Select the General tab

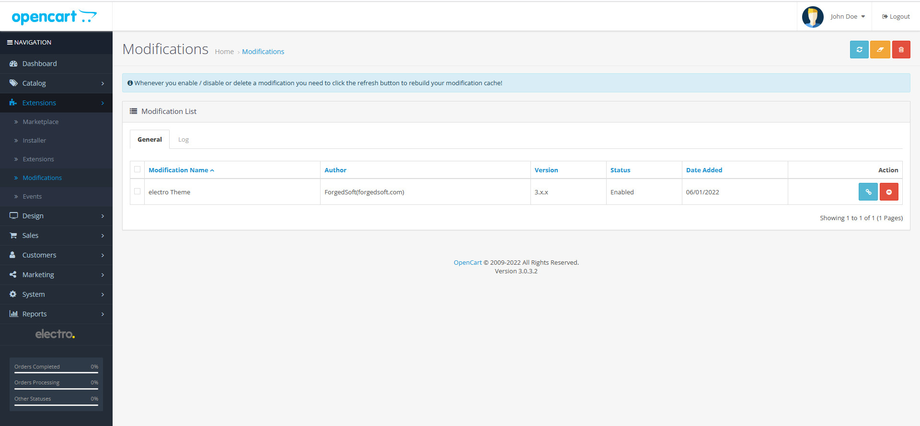tap(149, 140)
